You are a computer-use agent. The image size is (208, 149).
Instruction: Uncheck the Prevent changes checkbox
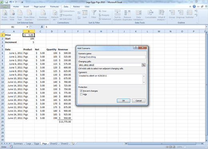81,91
